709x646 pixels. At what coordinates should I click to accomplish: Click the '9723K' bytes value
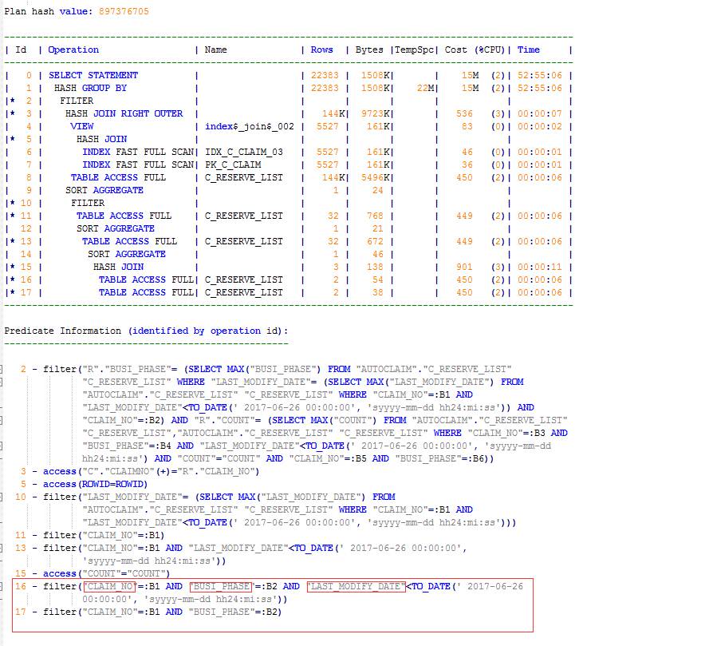pos(375,113)
